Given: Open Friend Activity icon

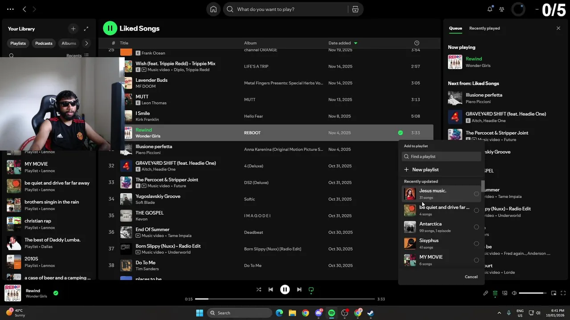Looking at the screenshot, I should point(502,9).
